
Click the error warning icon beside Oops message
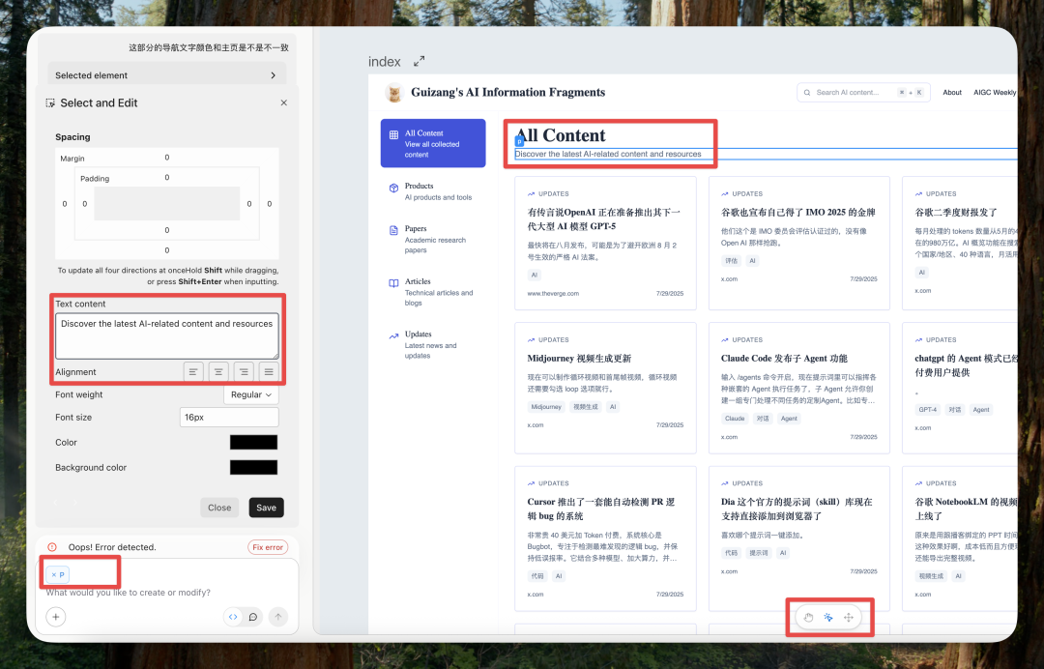point(52,547)
